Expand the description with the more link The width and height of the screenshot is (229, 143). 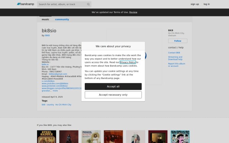coord(55,91)
